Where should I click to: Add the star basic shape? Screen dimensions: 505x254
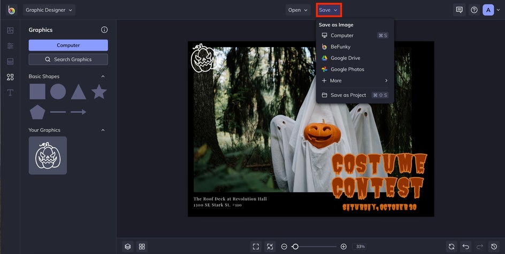point(99,92)
